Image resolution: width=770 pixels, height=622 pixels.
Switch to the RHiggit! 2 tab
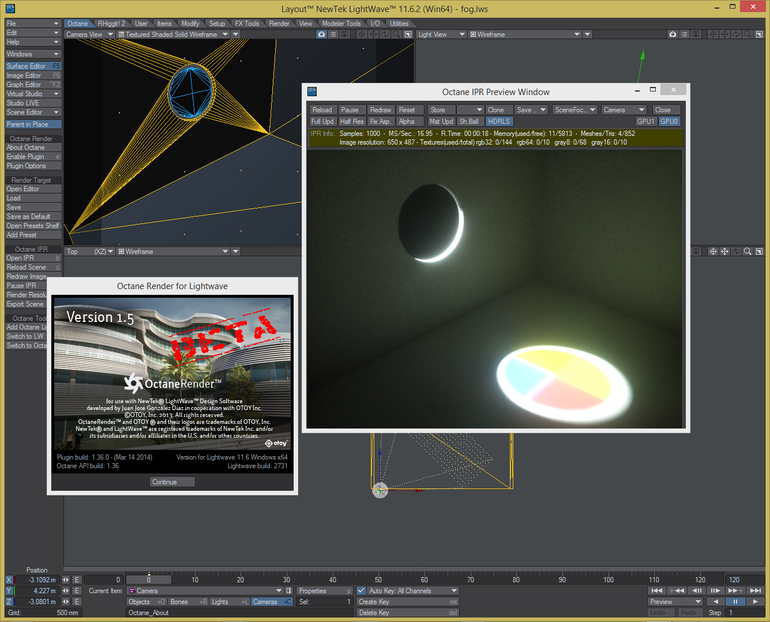(111, 24)
